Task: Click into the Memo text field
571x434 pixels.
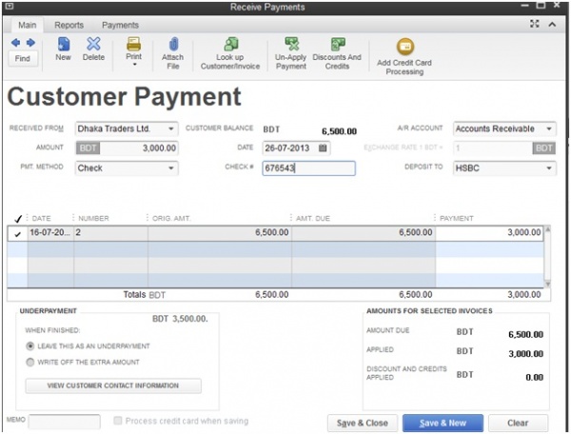Action: pos(64,422)
